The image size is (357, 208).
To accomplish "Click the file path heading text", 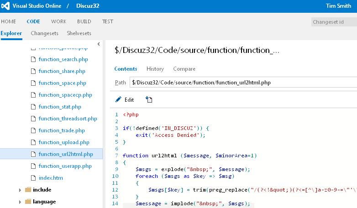I will [197, 50].
